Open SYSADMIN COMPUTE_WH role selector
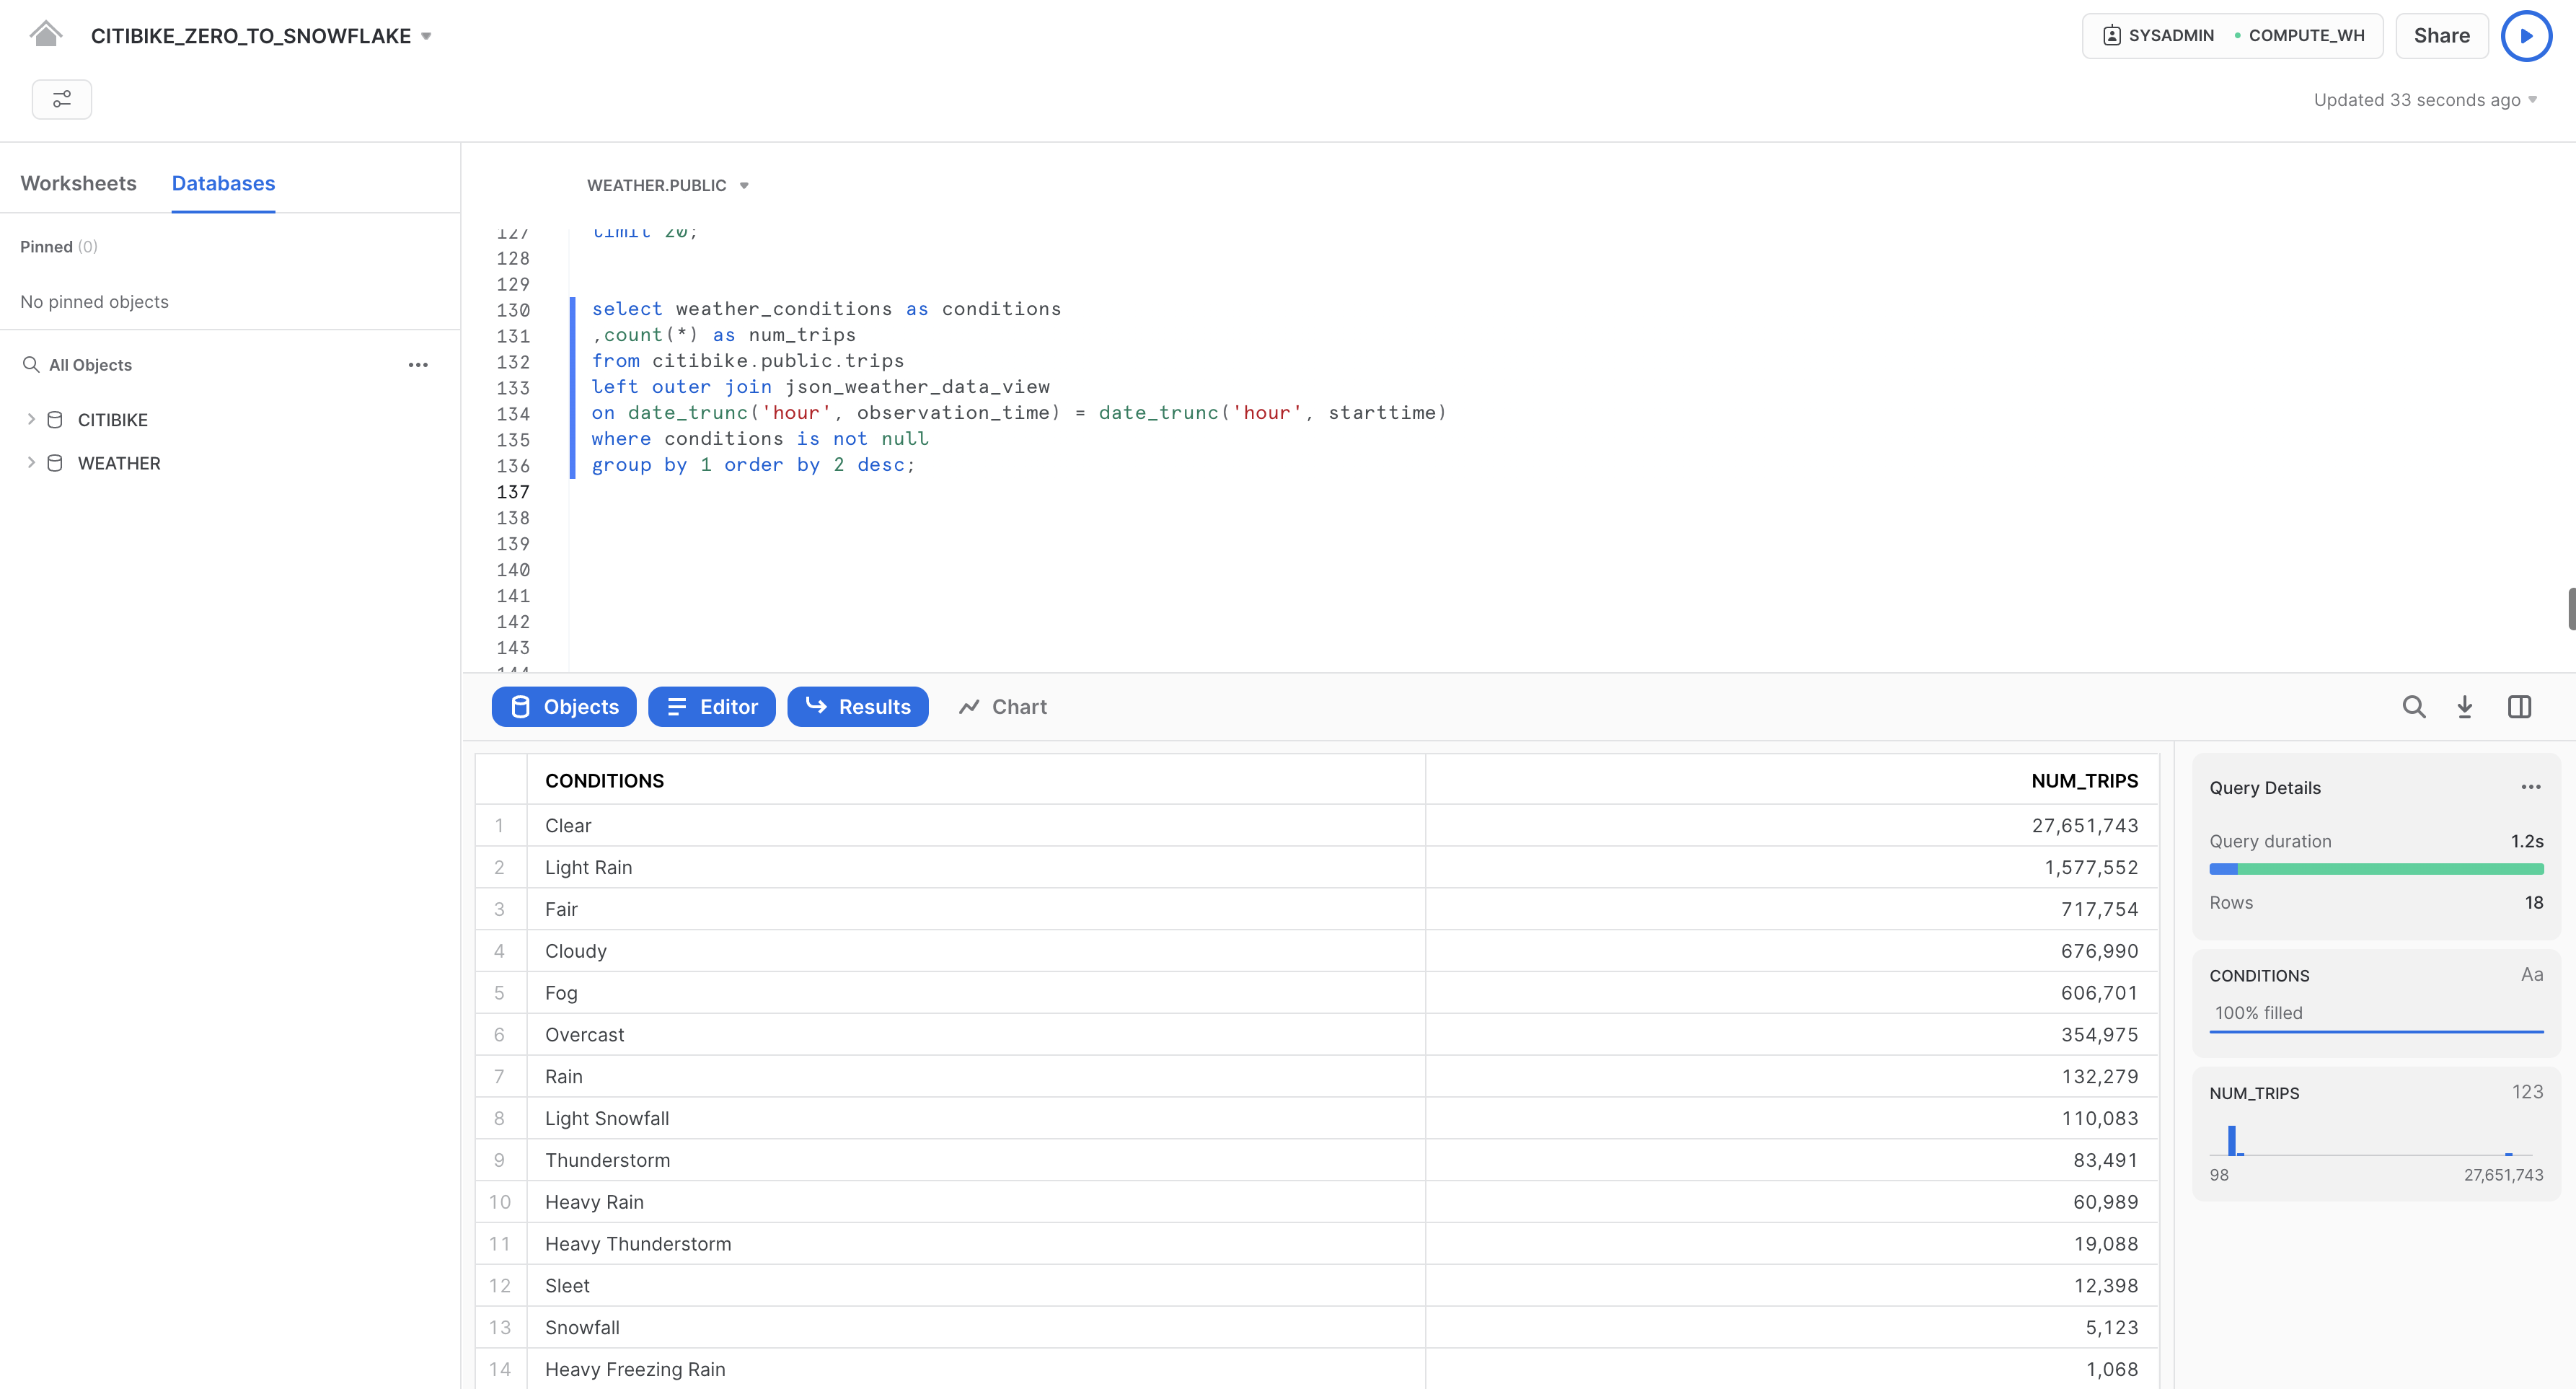2576x1389 pixels. coord(2232,36)
